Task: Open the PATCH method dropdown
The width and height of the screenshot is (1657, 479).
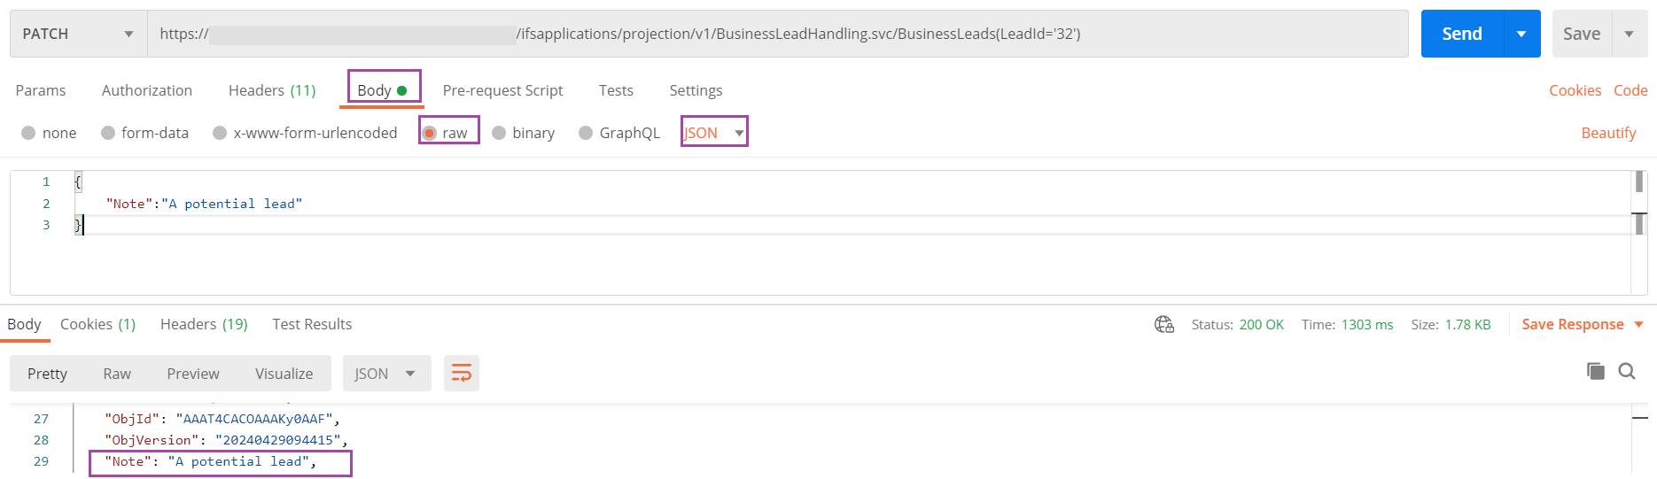Action: coord(78,34)
